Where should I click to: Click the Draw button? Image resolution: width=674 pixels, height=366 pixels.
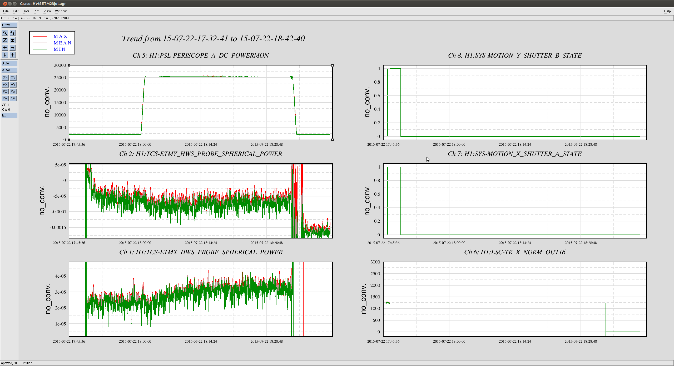click(9, 25)
